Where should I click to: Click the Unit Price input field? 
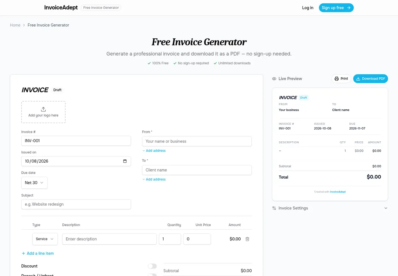(x=197, y=239)
